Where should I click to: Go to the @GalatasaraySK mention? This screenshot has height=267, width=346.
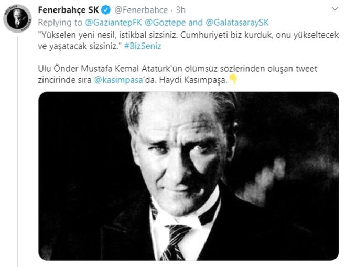(x=237, y=23)
